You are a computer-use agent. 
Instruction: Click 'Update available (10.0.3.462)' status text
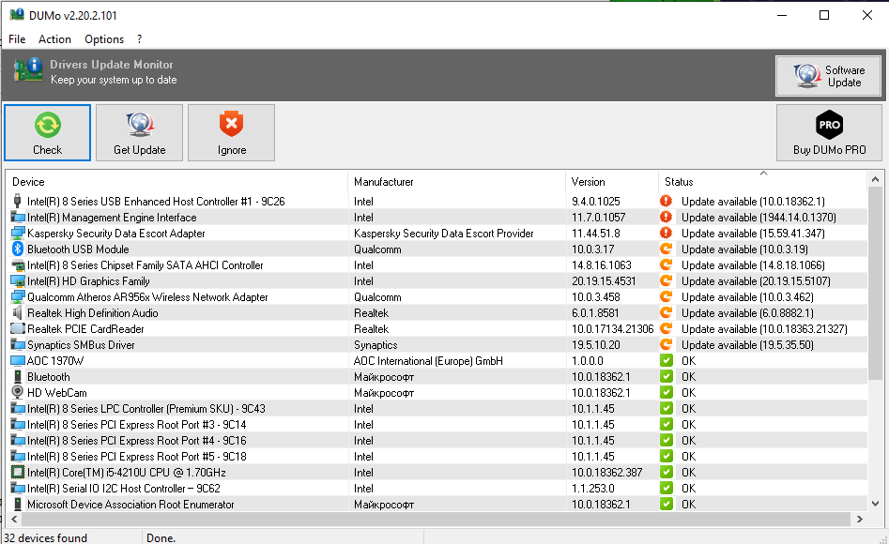(x=747, y=297)
